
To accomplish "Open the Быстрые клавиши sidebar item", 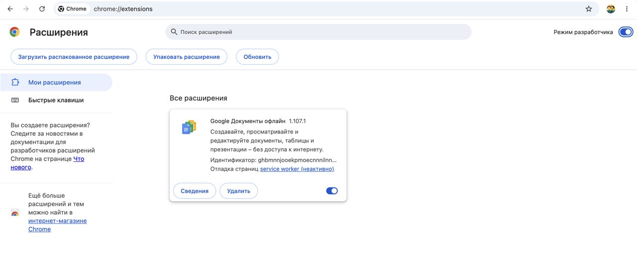I will pos(56,100).
